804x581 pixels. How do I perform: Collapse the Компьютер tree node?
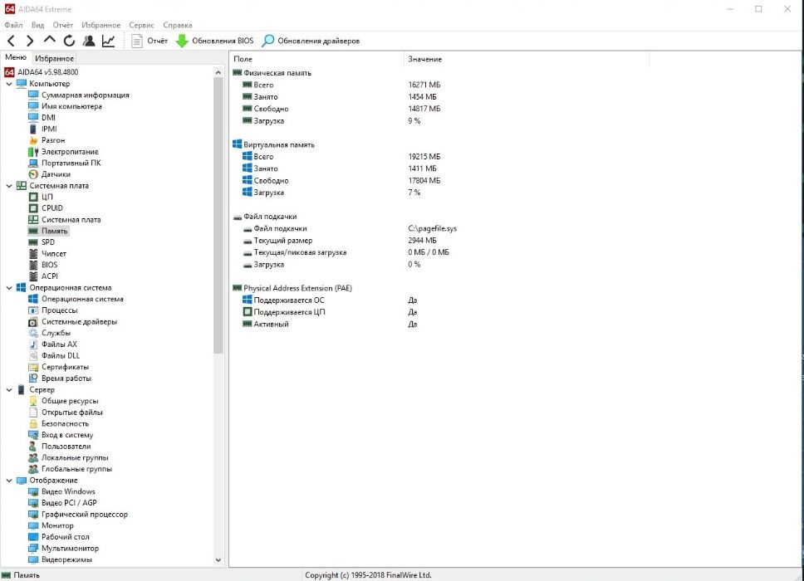[9, 84]
